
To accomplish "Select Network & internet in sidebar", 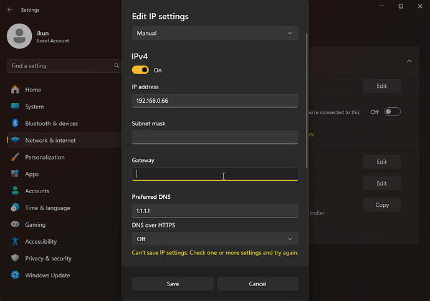I will pyautogui.click(x=64, y=140).
